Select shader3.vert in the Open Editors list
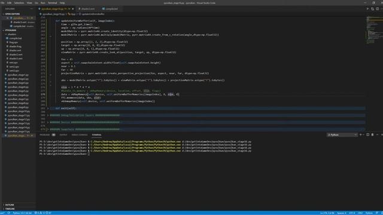383x215 pixels. click(x=20, y=22)
